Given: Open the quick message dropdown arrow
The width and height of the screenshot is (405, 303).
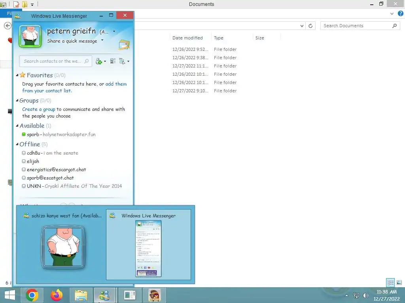Looking at the screenshot, I should pyautogui.click(x=102, y=40).
